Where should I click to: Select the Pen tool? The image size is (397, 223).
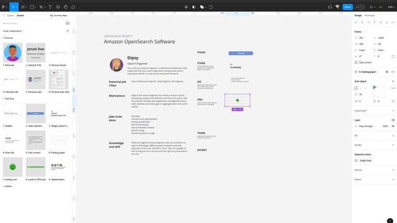coord(42,7)
